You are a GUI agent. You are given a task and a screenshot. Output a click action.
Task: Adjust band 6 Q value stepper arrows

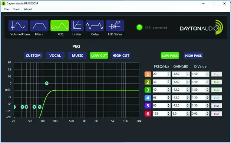pyautogui.click(x=207, y=114)
